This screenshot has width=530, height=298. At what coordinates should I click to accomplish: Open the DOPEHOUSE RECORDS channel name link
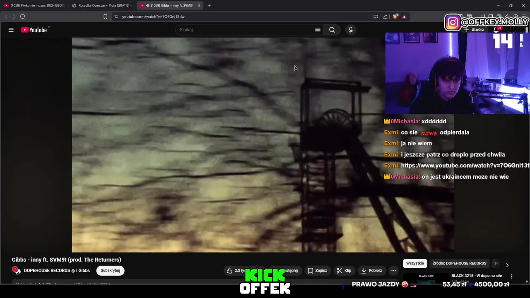[47, 271]
